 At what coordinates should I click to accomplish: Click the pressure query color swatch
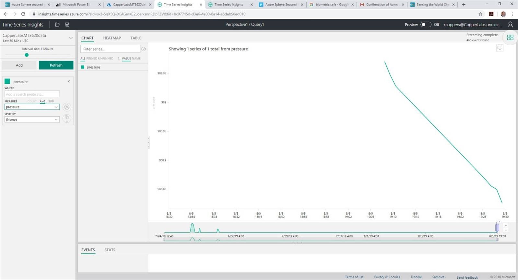pyautogui.click(x=7, y=82)
